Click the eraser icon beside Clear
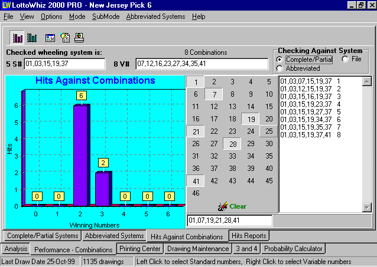The width and height of the screenshot is (377, 267). coord(222,206)
